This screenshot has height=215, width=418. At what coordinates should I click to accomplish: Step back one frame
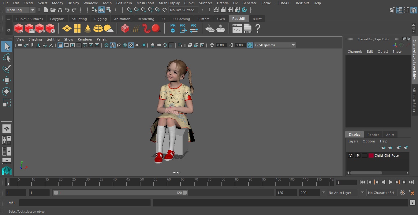click(x=369, y=182)
